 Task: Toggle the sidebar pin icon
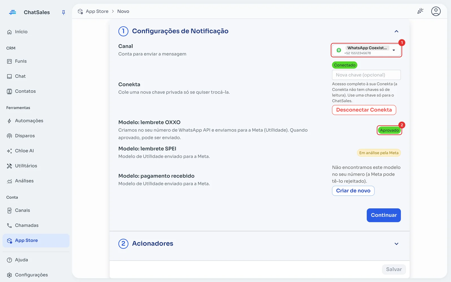tap(63, 12)
